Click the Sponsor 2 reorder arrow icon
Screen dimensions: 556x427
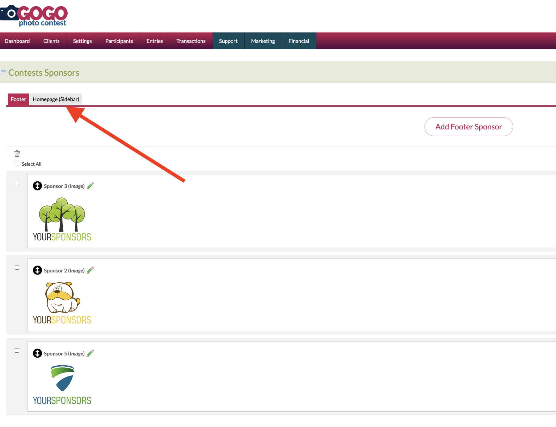pos(37,270)
